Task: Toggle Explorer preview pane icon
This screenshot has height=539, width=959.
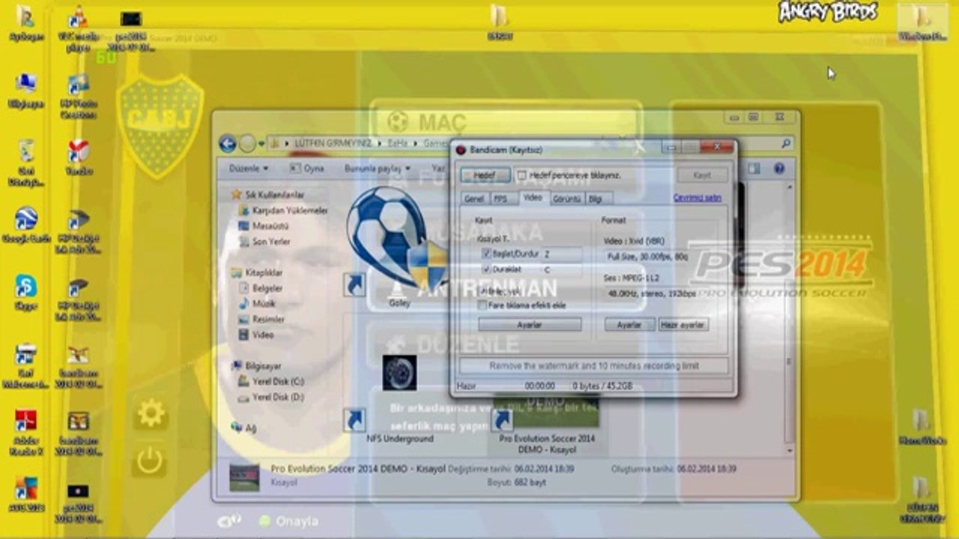Action: [x=754, y=169]
